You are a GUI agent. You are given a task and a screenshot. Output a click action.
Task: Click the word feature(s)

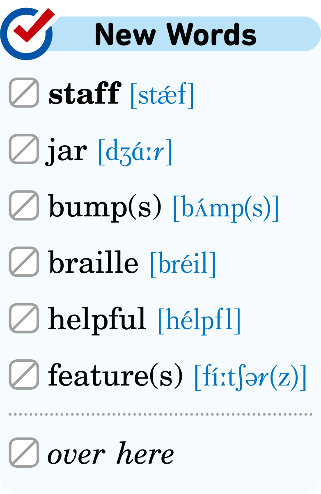(115, 375)
